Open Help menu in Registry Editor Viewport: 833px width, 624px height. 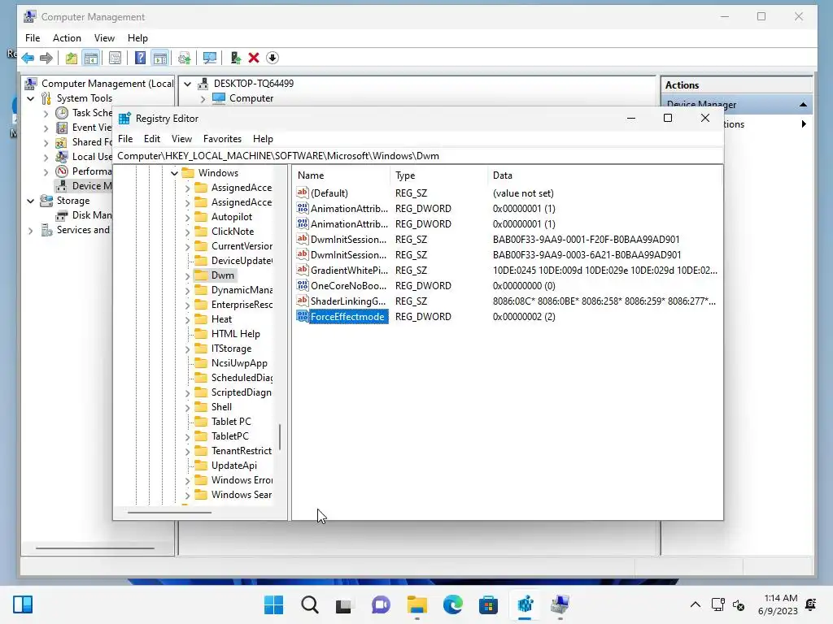click(263, 139)
